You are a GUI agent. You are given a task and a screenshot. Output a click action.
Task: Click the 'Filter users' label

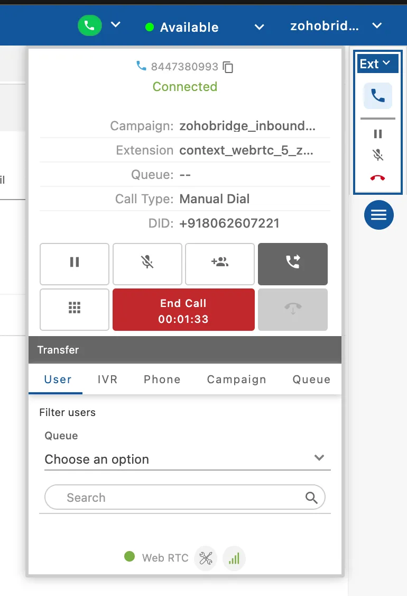67,412
